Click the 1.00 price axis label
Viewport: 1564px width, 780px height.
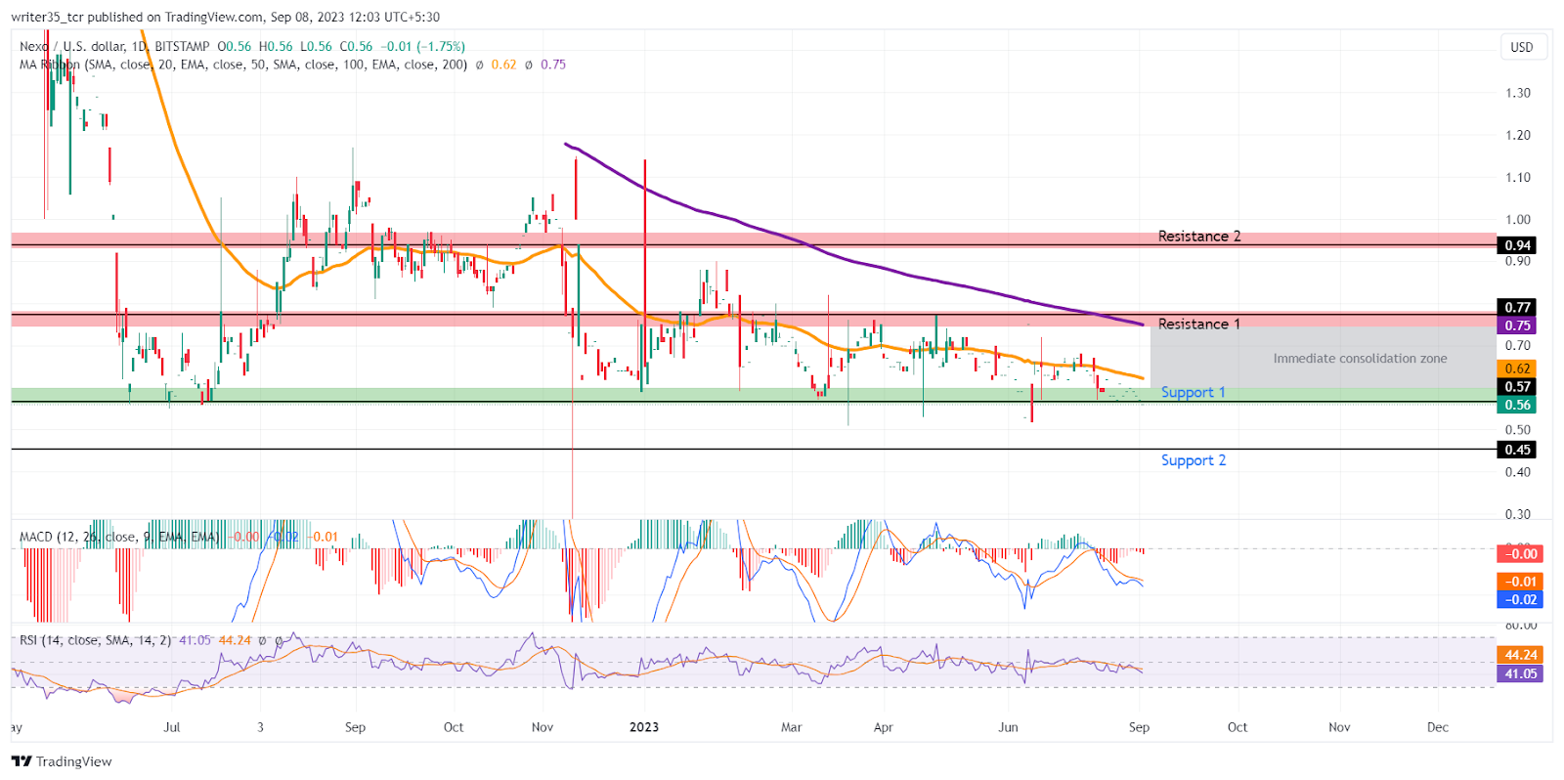[1518, 220]
